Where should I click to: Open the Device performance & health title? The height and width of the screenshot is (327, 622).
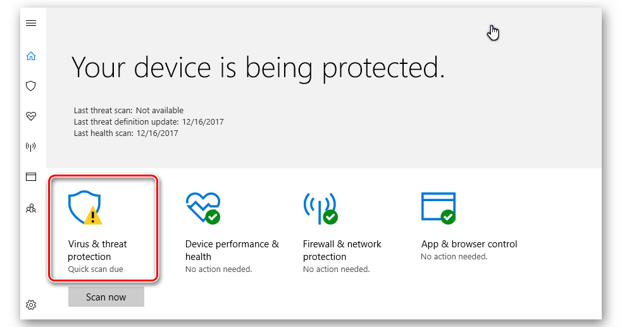(x=232, y=250)
